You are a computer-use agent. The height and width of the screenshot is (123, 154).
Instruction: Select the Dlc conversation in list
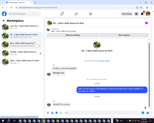(x=22, y=36)
